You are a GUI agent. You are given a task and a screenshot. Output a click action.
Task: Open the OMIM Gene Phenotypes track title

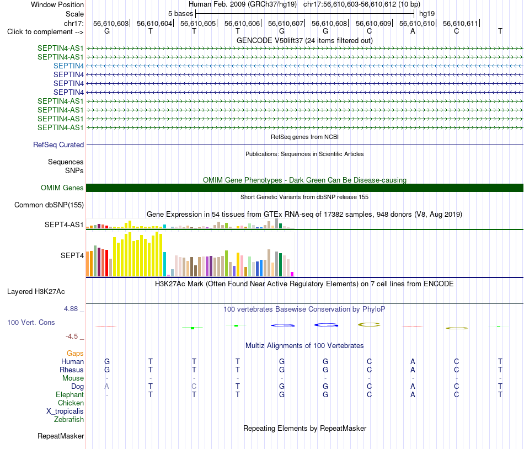[304, 180]
